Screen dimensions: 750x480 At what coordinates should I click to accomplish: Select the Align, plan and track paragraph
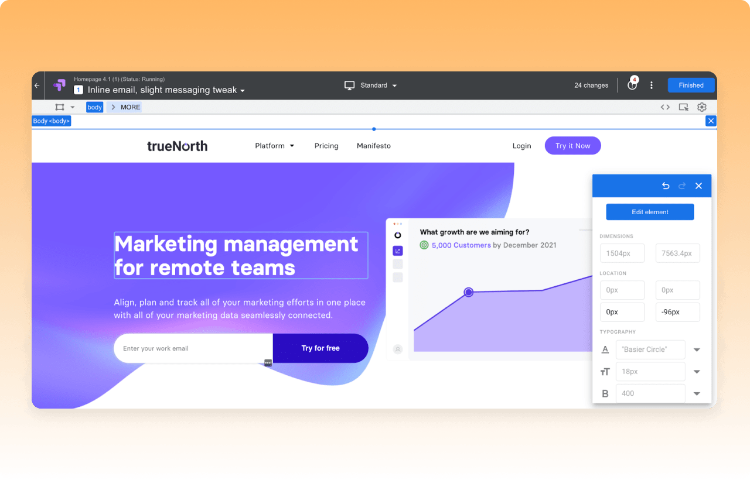240,309
